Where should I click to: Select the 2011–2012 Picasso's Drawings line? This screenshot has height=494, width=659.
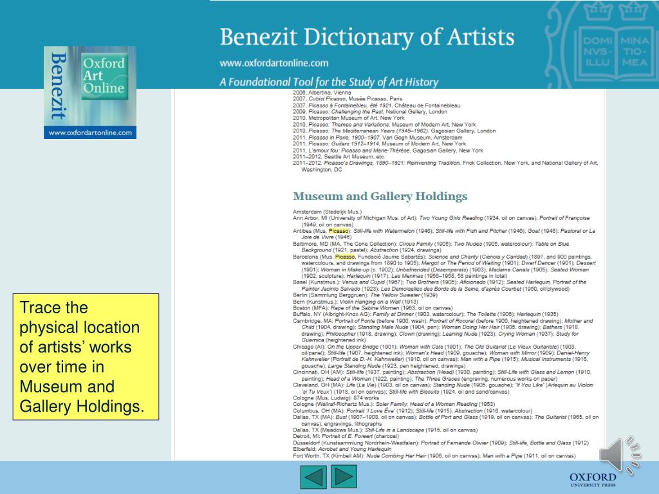445,167
